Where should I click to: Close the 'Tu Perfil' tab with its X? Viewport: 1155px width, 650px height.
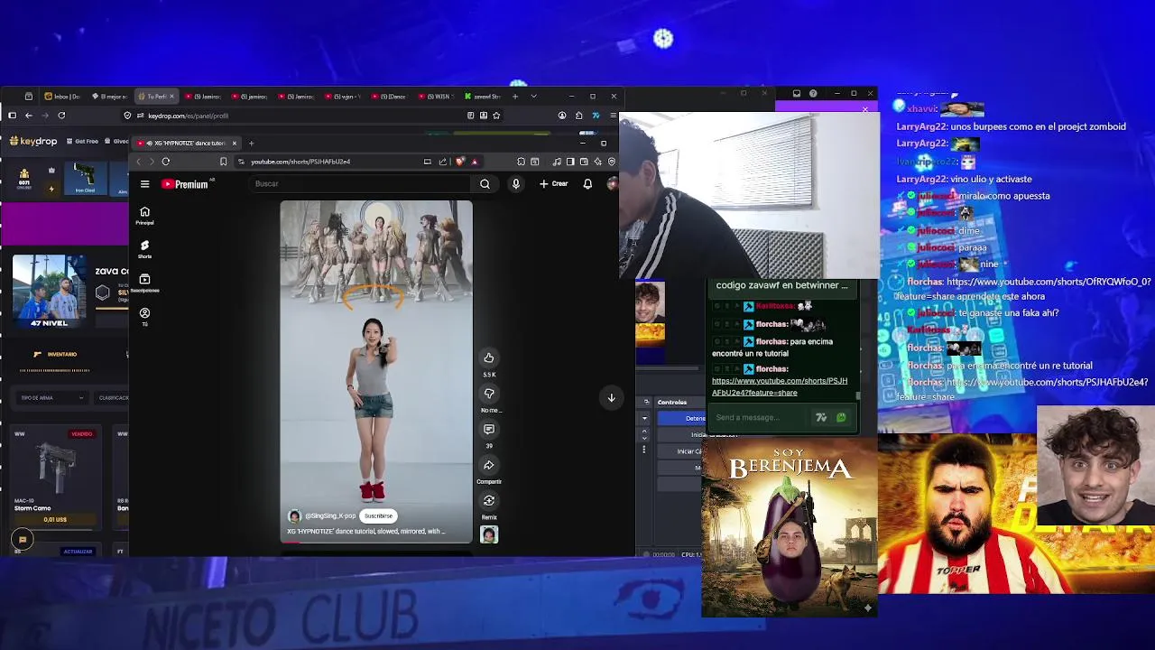(x=171, y=97)
